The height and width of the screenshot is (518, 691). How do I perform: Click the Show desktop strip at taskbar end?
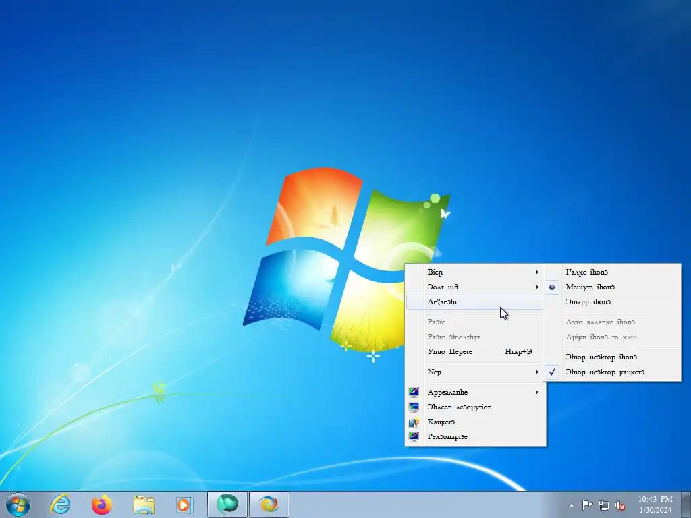pyautogui.click(x=686, y=505)
